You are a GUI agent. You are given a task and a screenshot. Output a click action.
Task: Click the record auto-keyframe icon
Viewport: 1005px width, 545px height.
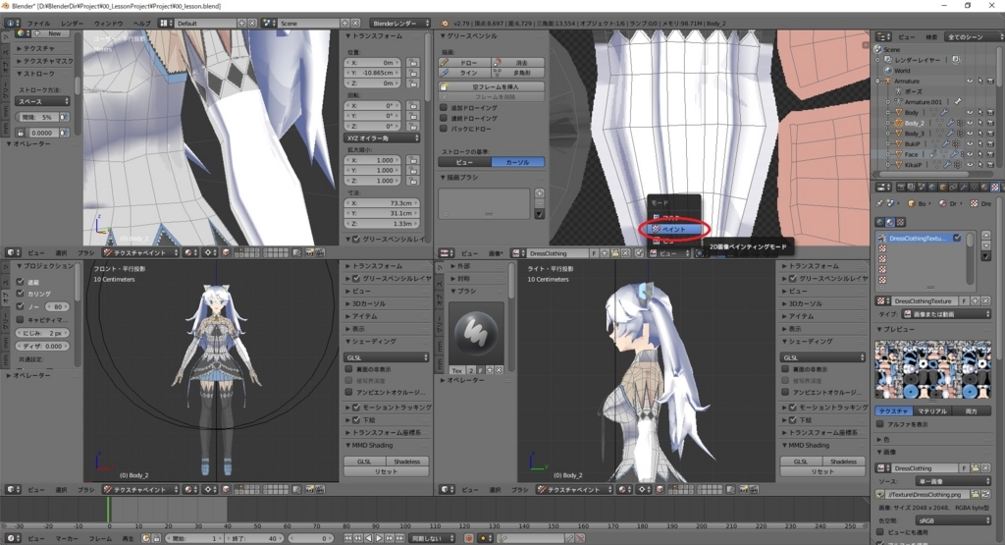pyautogui.click(x=468, y=538)
